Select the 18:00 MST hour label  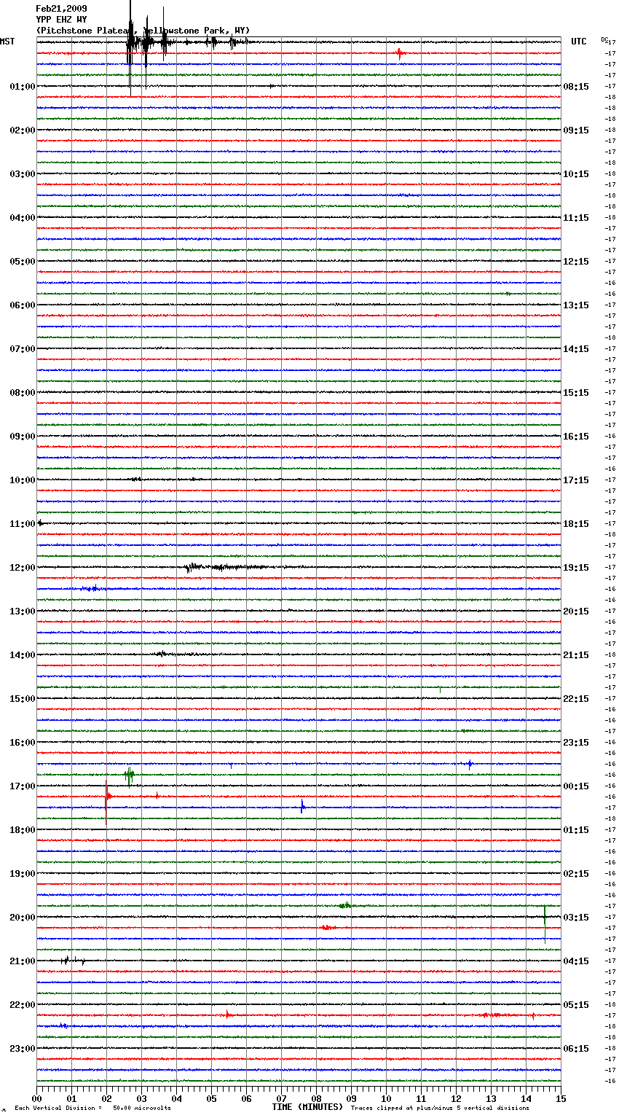[x=23, y=830]
